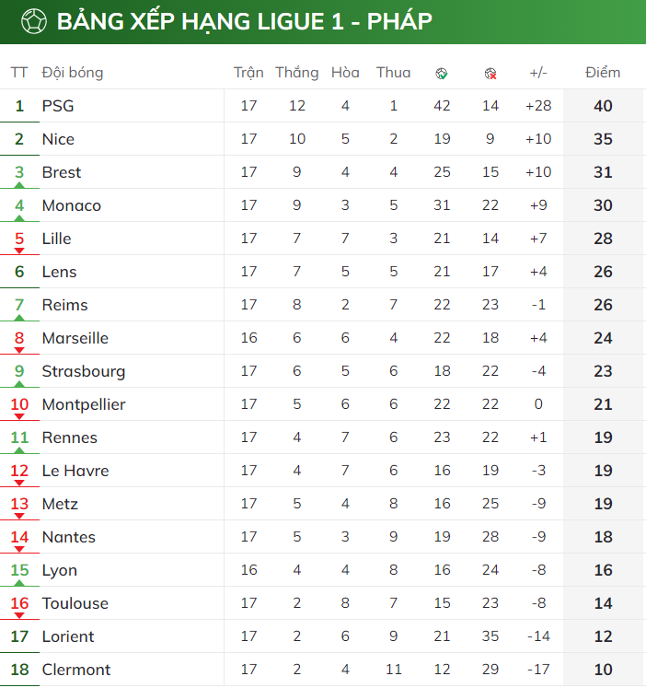This screenshot has height=688, width=646.
Task: Click the red down arrow under rank 16
Action: [19, 615]
